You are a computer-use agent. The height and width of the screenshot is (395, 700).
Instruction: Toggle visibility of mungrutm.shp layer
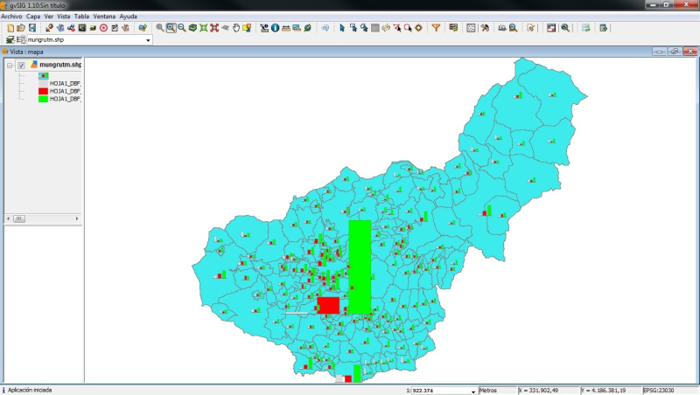click(x=21, y=65)
